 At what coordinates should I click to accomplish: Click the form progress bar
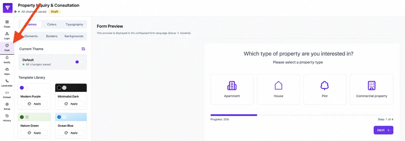(302, 115)
